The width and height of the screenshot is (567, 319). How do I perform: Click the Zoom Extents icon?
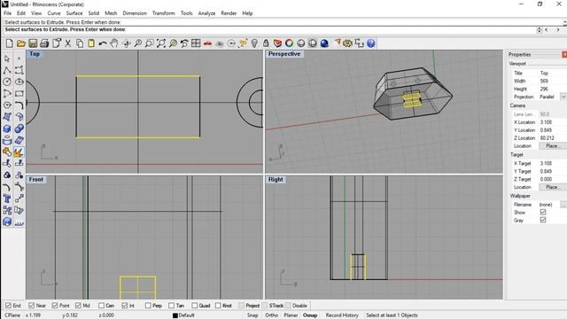click(x=161, y=43)
